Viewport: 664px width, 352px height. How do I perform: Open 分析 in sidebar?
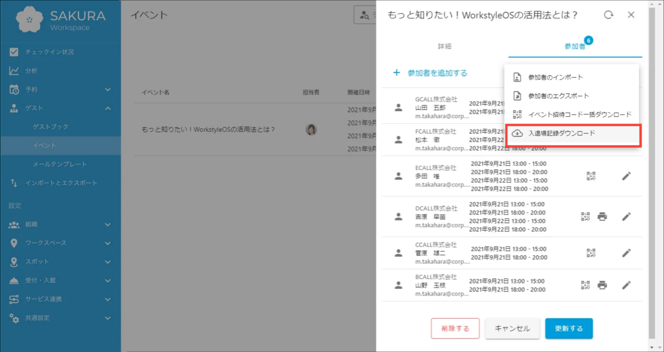[x=60, y=70]
